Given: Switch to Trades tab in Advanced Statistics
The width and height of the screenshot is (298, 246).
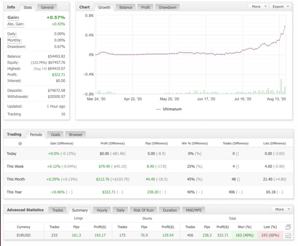Looking at the screenshot, I should (57, 210).
